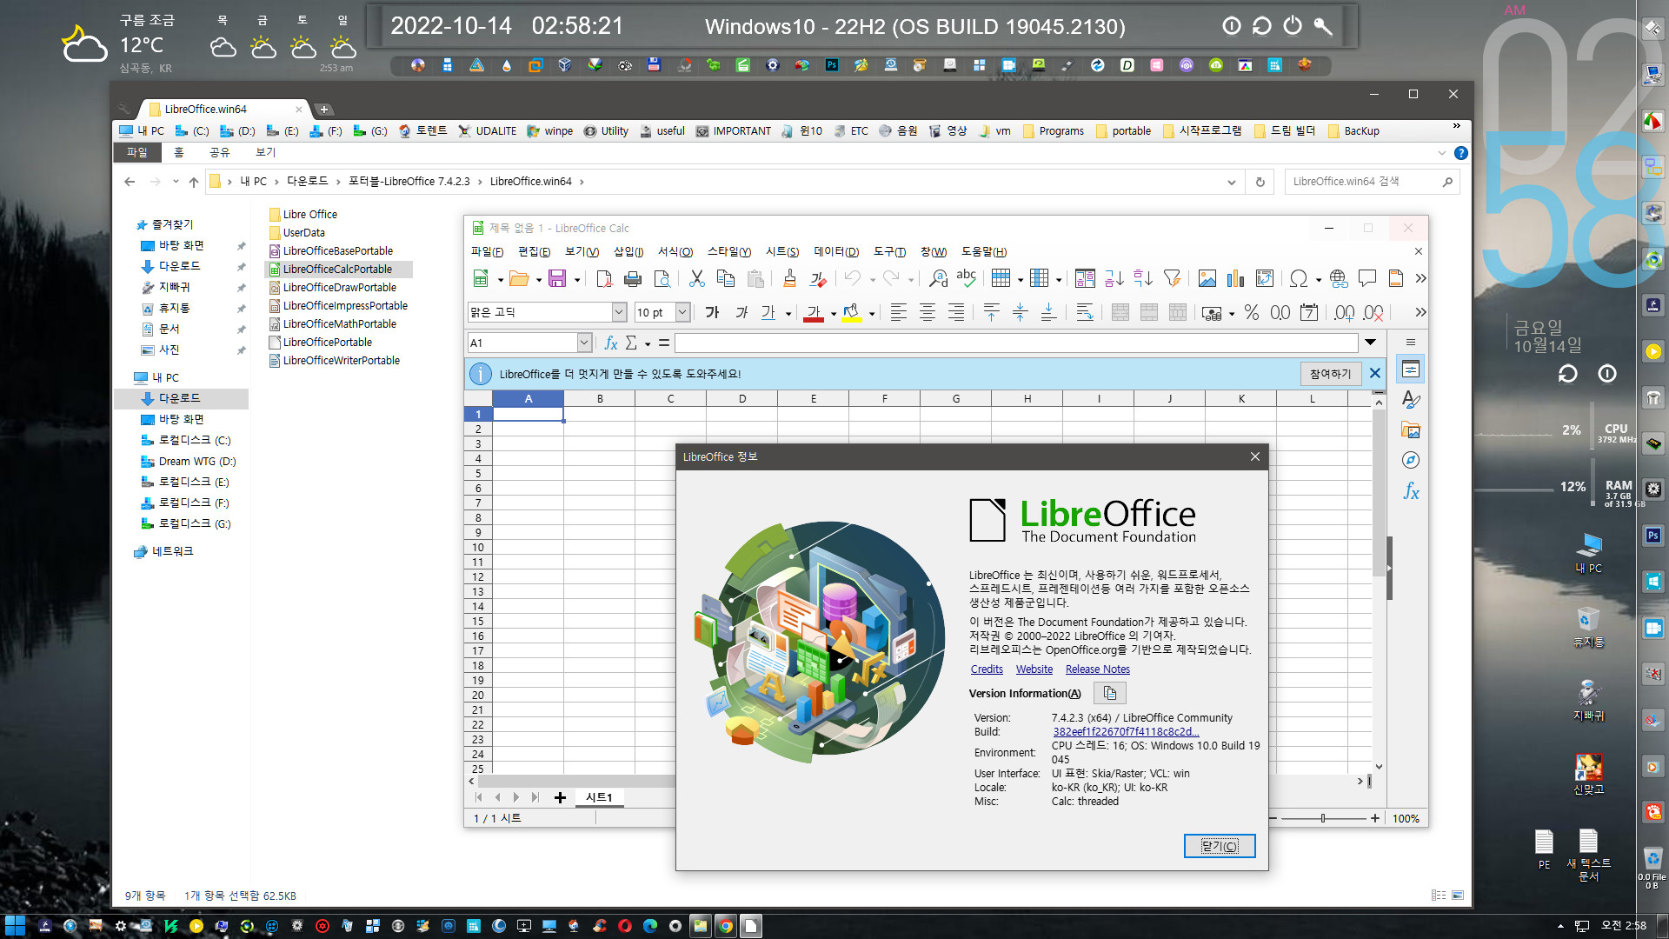The height and width of the screenshot is (939, 1669).
Task: Click the Insert Special Character omega icon
Action: coord(1299,278)
